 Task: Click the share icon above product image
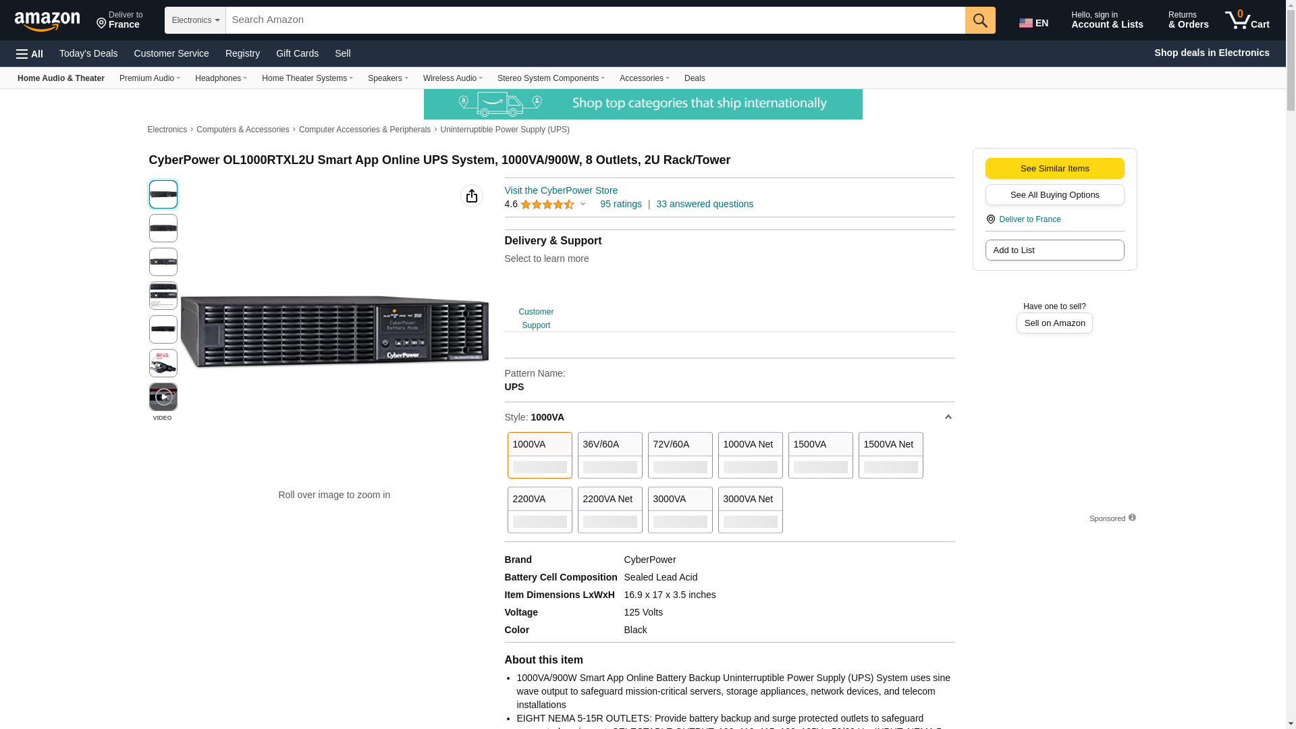[471, 196]
